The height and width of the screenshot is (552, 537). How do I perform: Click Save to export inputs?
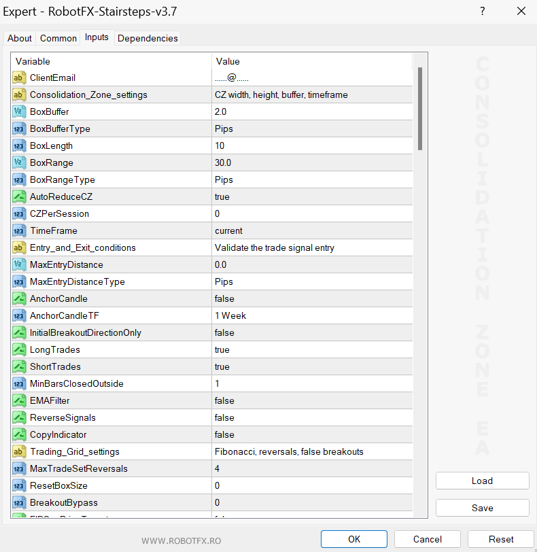pos(482,508)
